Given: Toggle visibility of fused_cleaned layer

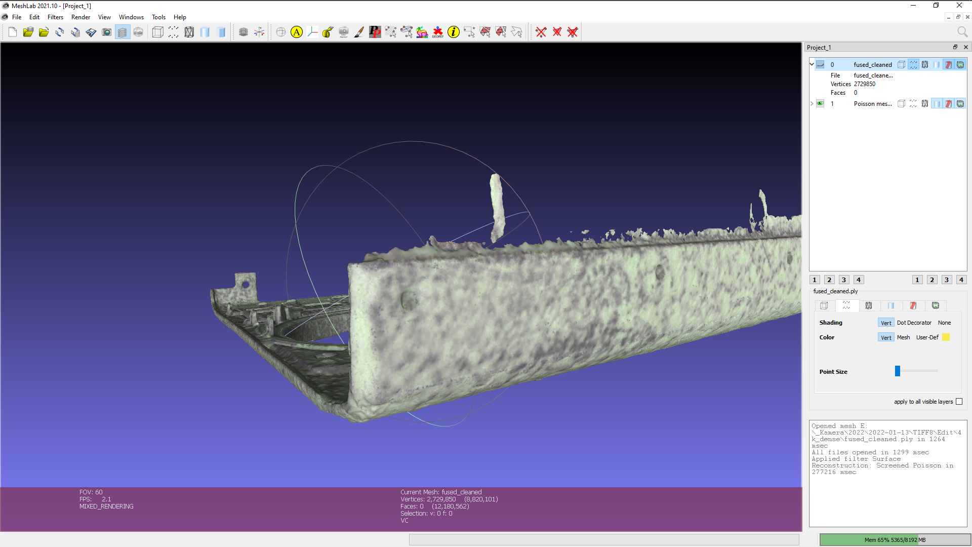Looking at the screenshot, I should [820, 65].
